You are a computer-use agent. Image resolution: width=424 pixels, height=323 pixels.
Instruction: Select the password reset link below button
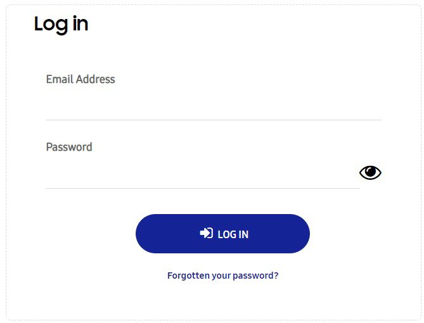click(222, 275)
